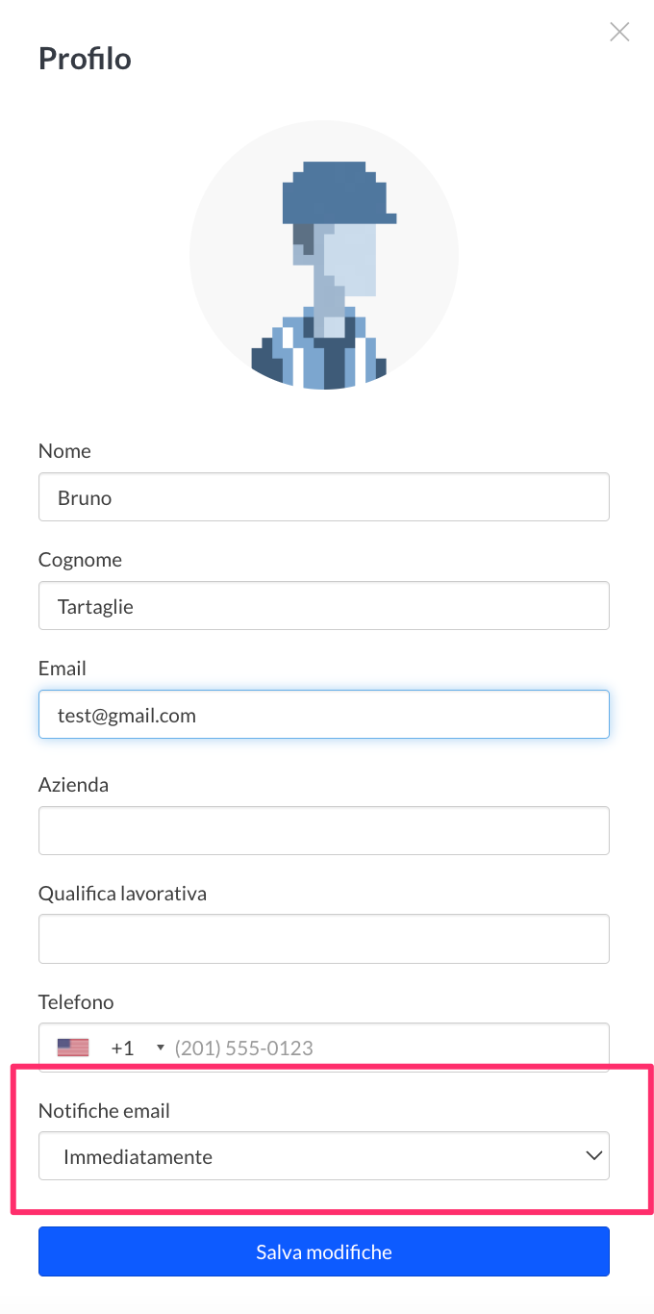This screenshot has height=1314, width=654.
Task: Click the Profilo dialog heading
Action: [x=85, y=59]
